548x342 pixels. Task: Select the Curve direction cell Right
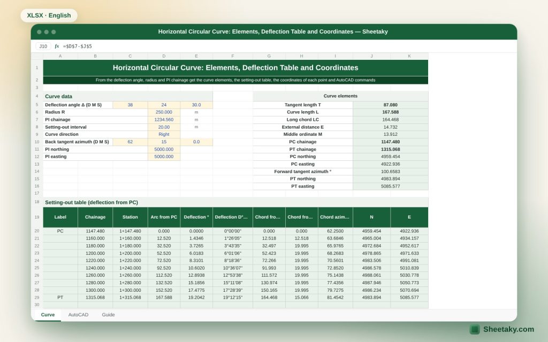coord(164,134)
